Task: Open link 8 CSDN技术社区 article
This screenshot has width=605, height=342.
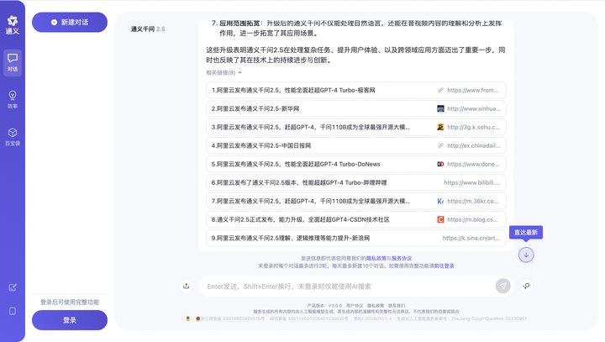Action: pos(355,219)
